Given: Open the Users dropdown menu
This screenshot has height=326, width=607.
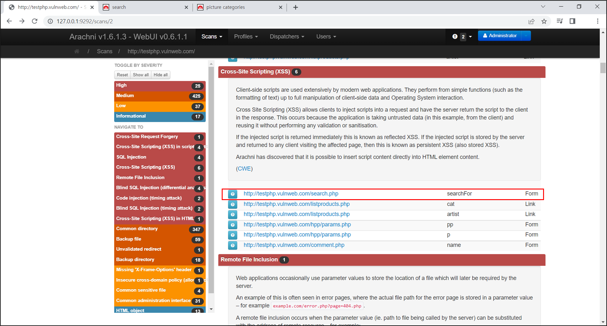Looking at the screenshot, I should click(x=326, y=37).
